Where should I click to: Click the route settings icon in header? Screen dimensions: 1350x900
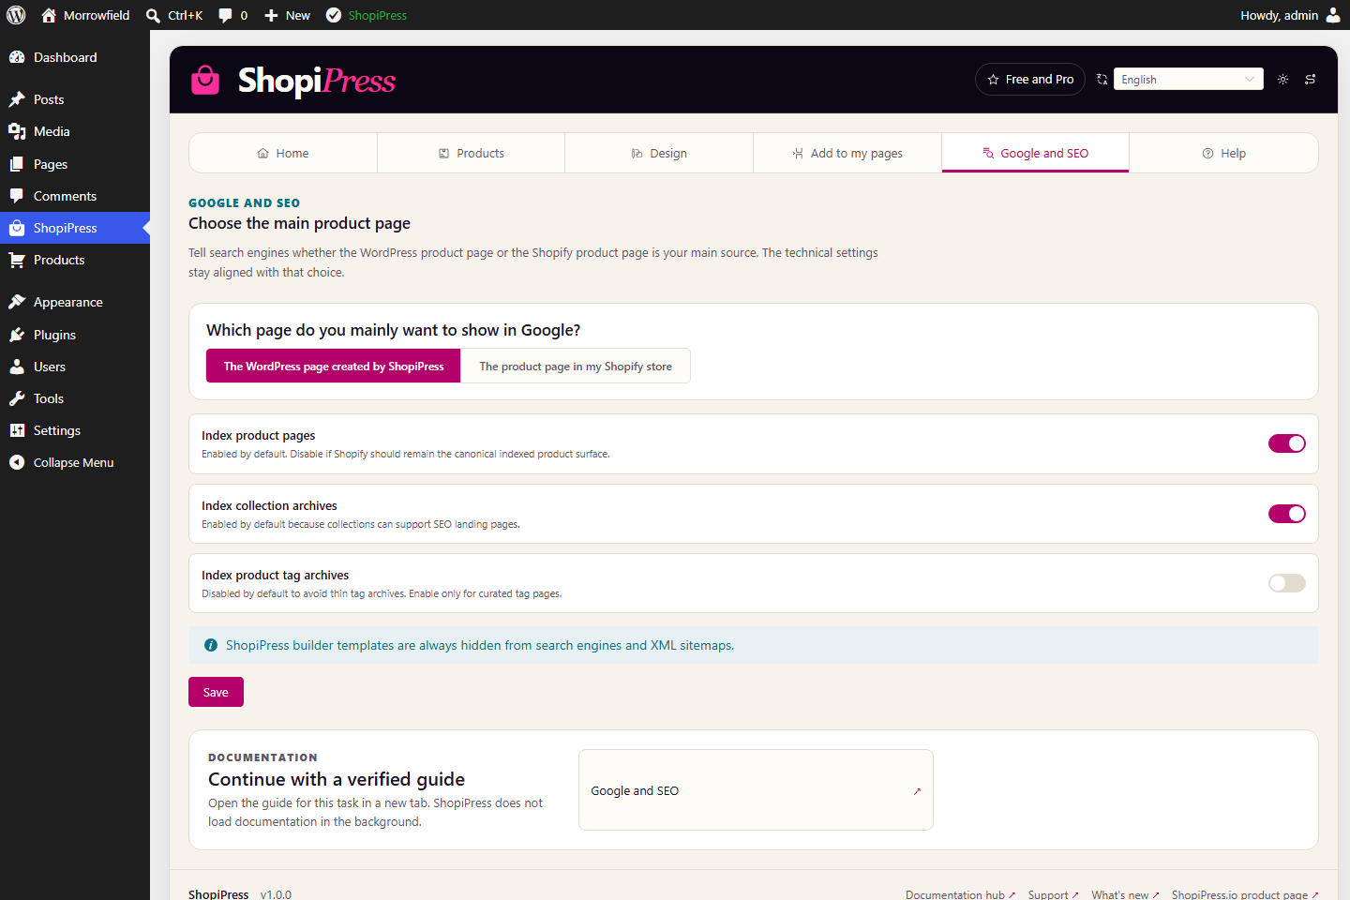click(1310, 80)
